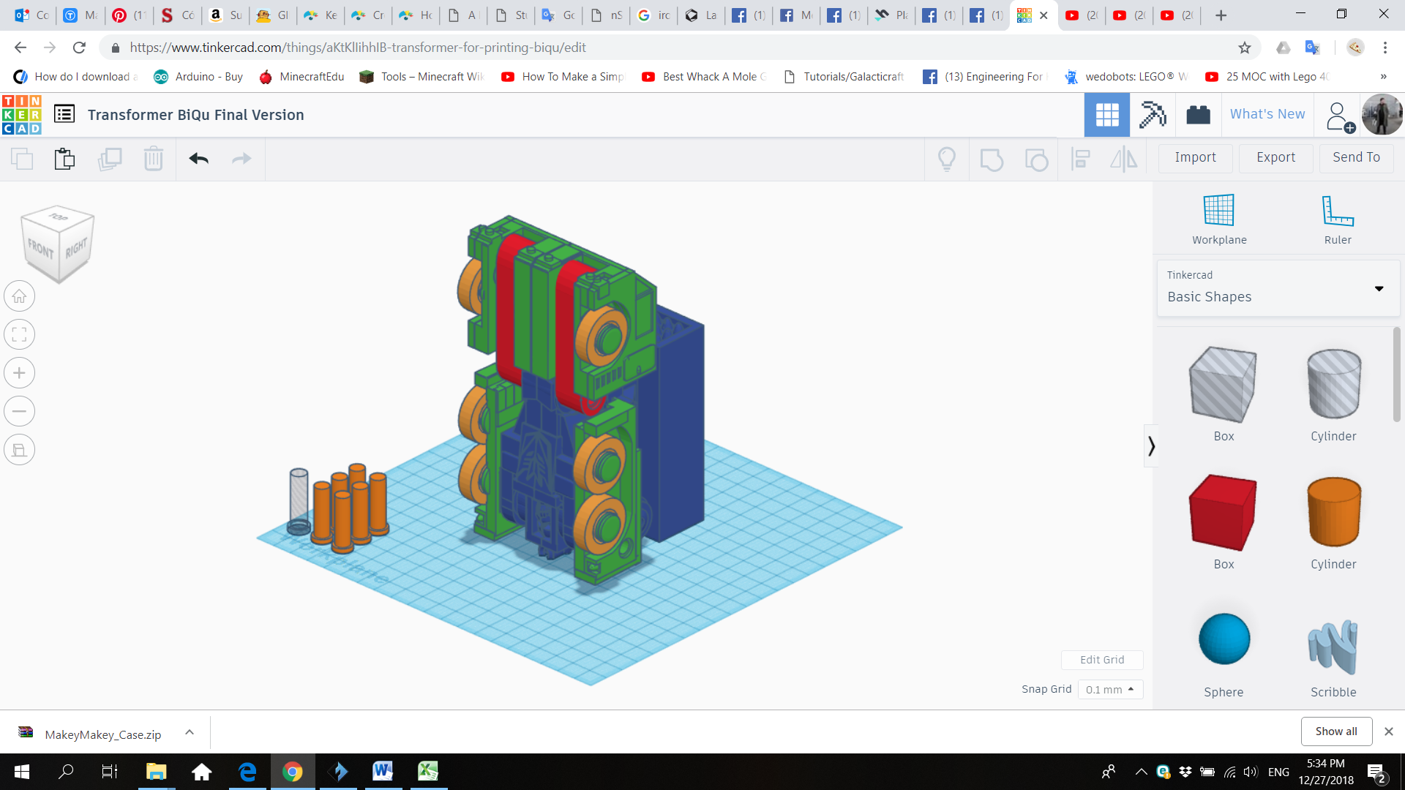
Task: Click the Edit Grid button
Action: coord(1101,660)
